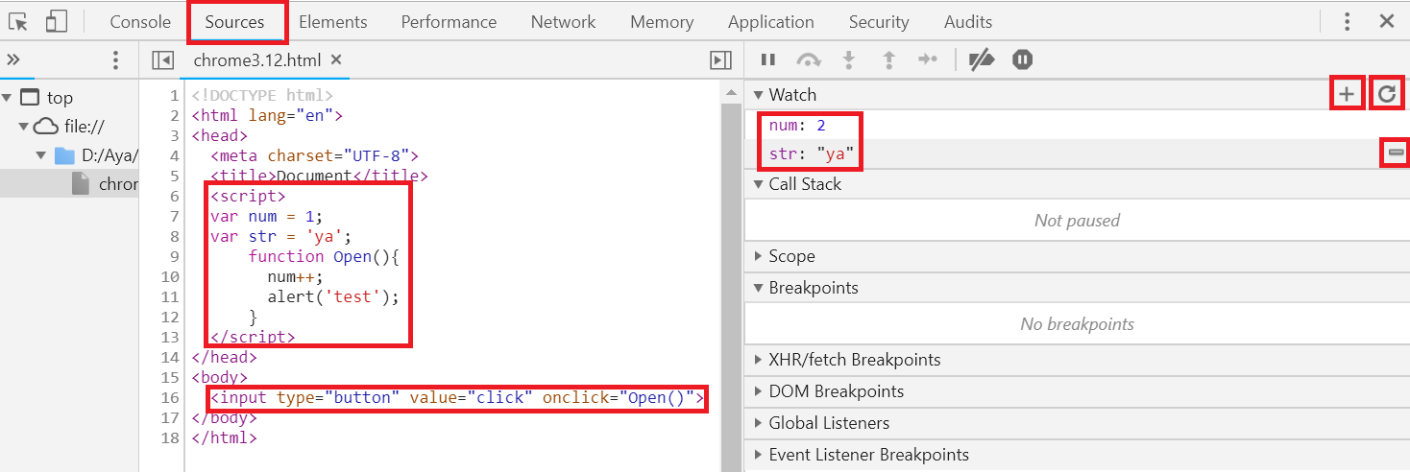Screen dimensions: 1410x472
Task: Hide the debugger sidebar pane
Action: (720, 60)
